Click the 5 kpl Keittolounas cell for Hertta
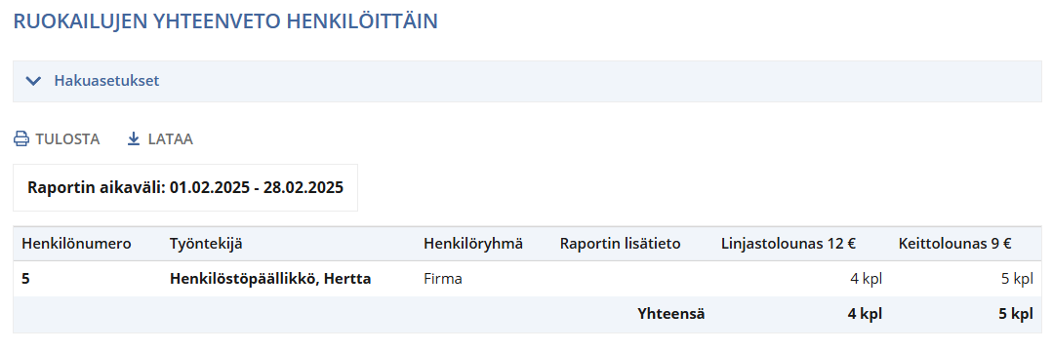This screenshot has width=1052, height=351. coord(1017,279)
